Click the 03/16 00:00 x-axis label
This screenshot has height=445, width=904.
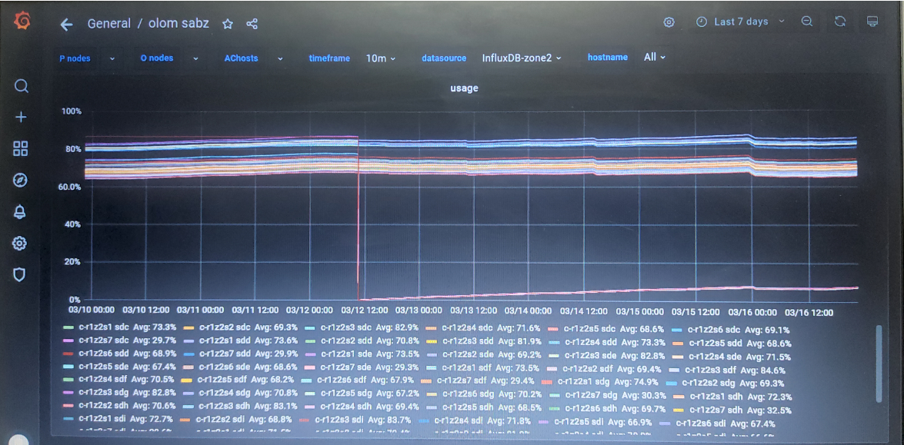[753, 311]
